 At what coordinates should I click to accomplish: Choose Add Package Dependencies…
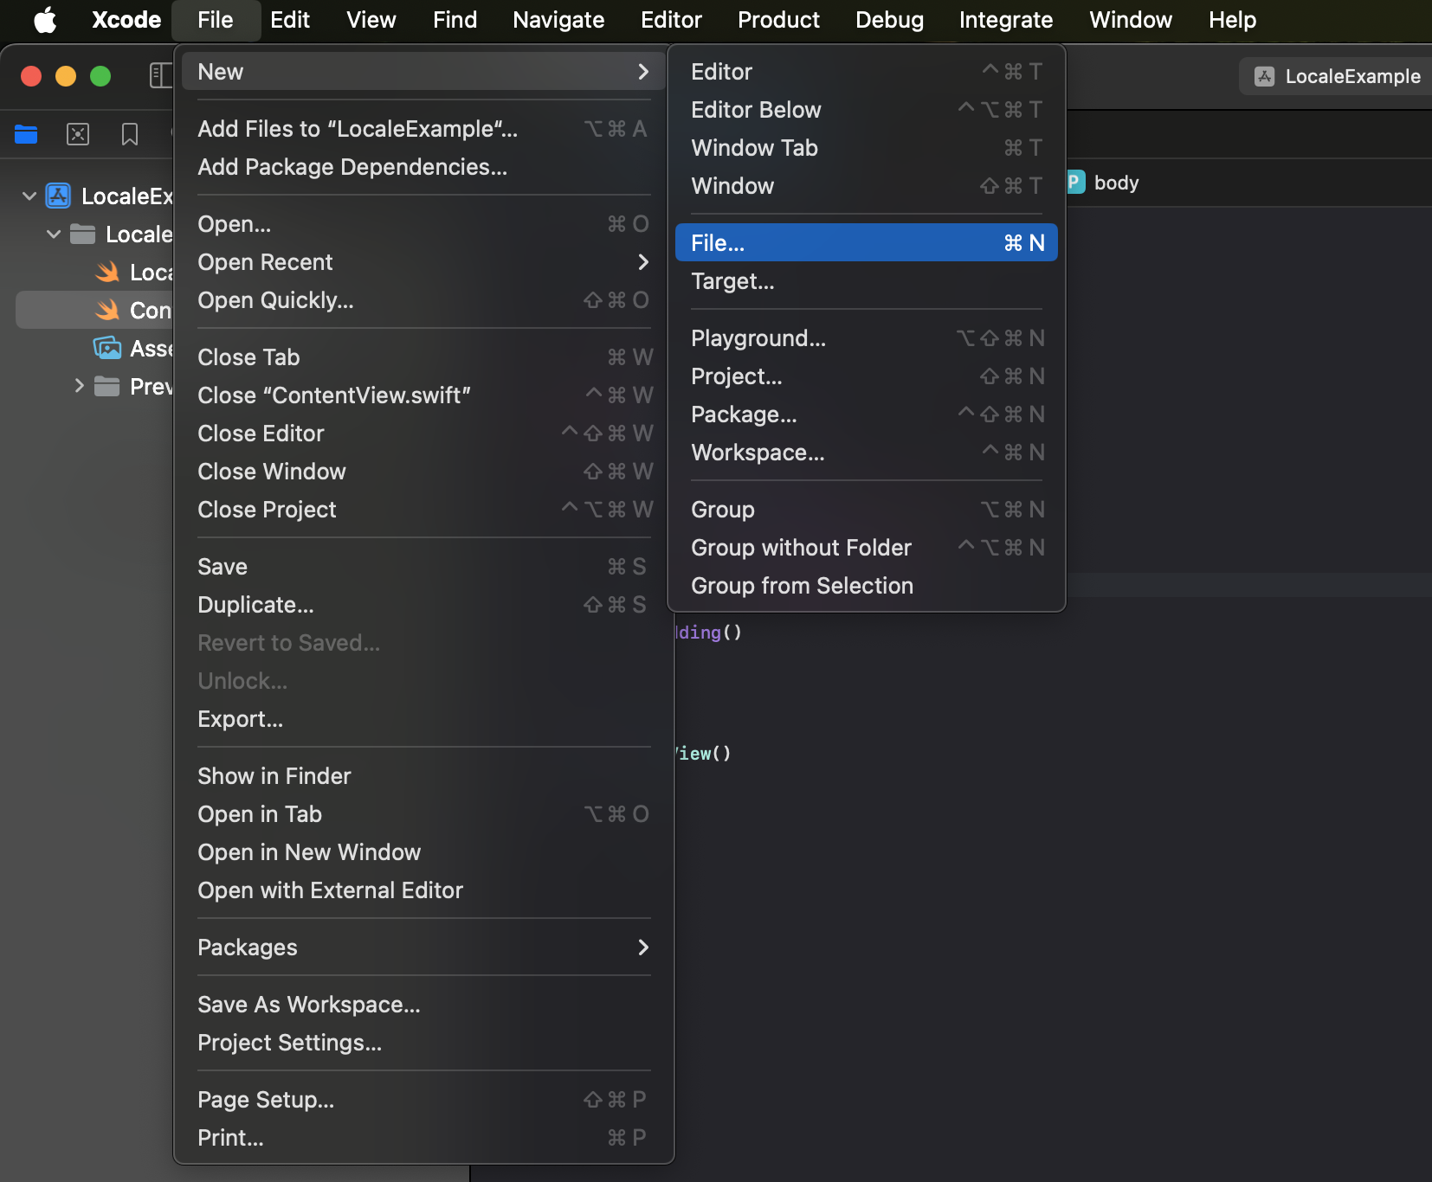(x=424, y=167)
